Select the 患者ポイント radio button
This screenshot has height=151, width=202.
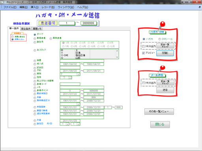click(x=35, y=91)
